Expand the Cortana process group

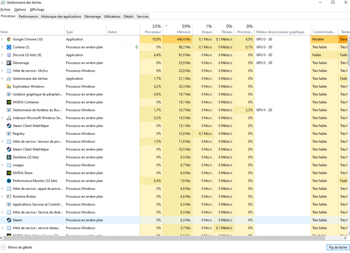2,47
